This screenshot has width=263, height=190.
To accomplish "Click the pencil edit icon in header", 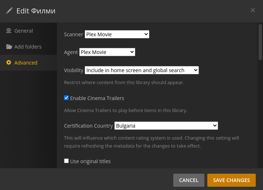I will click(x=9, y=11).
